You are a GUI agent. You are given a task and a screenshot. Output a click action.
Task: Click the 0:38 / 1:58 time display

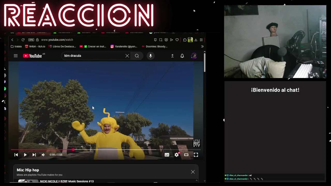click(x=56, y=155)
